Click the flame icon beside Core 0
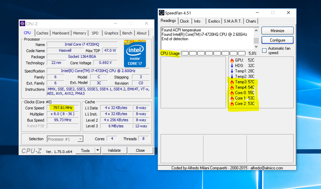 click(x=232, y=93)
